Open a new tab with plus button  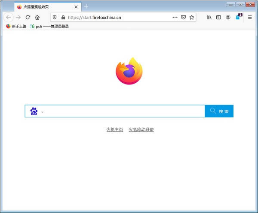pos(86,6)
